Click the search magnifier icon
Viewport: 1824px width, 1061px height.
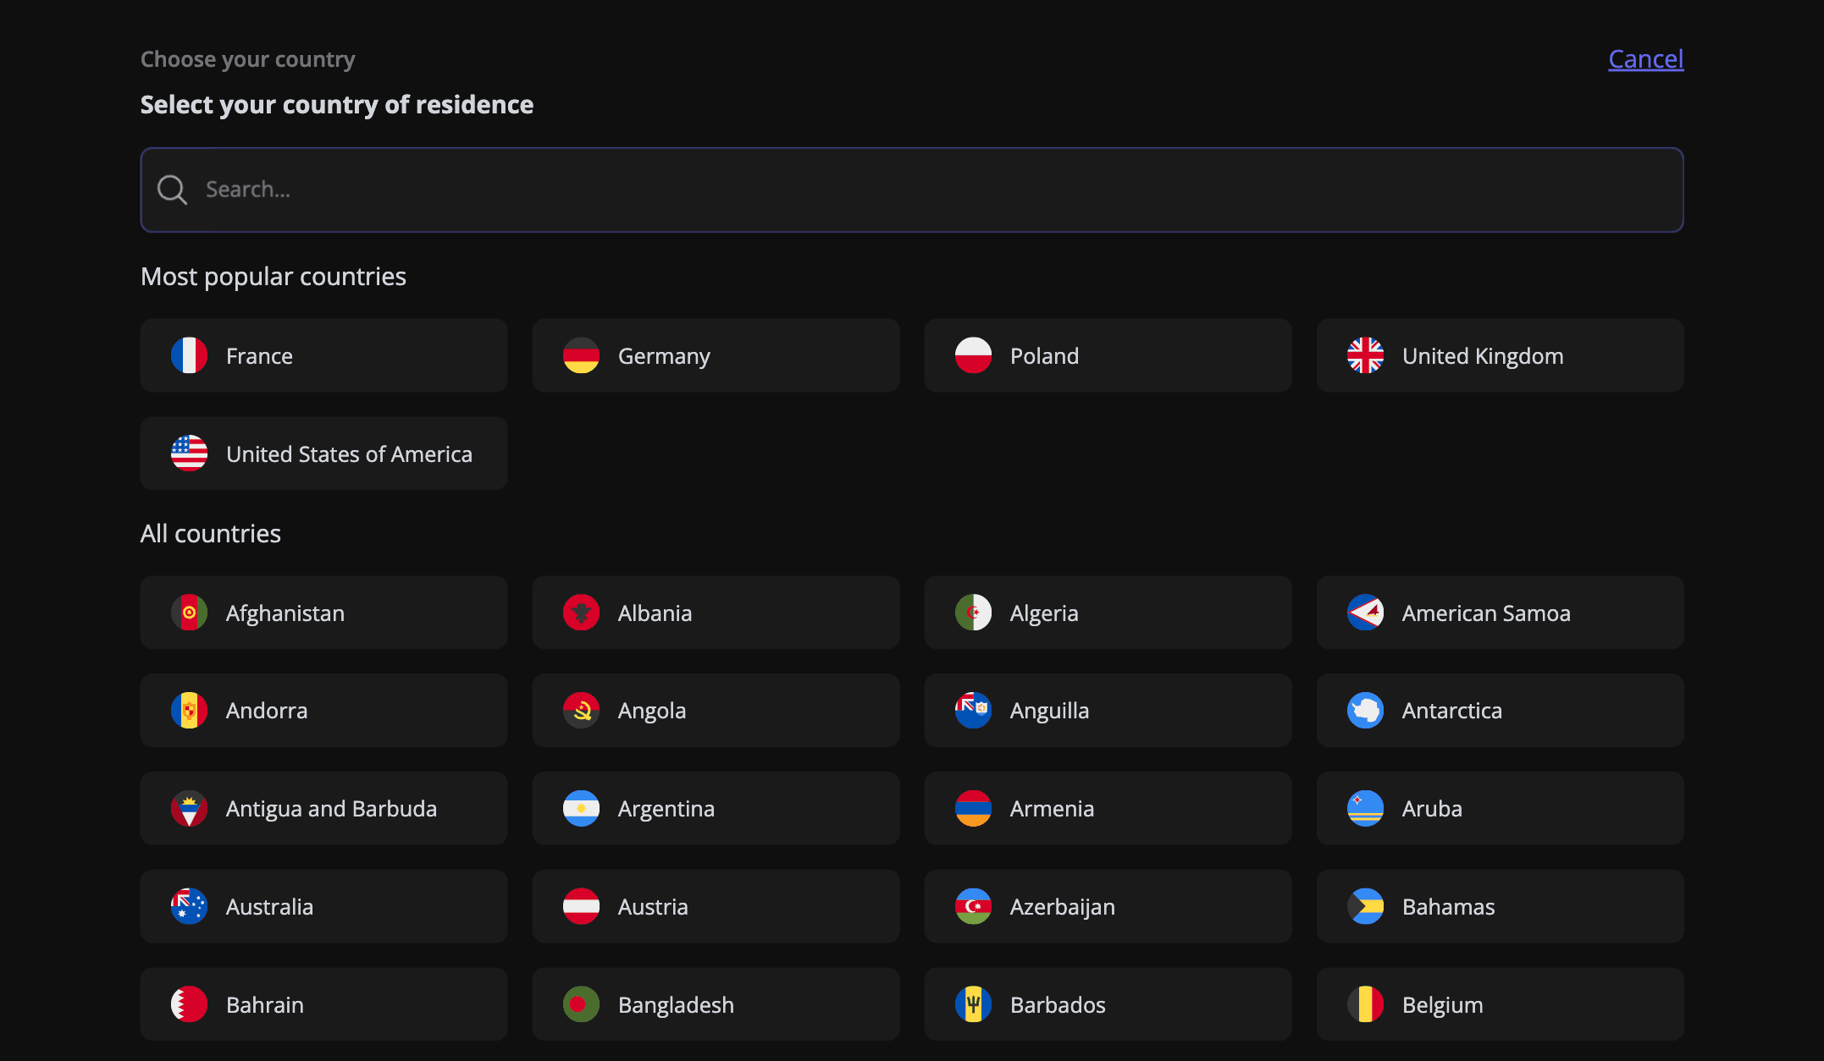point(172,190)
